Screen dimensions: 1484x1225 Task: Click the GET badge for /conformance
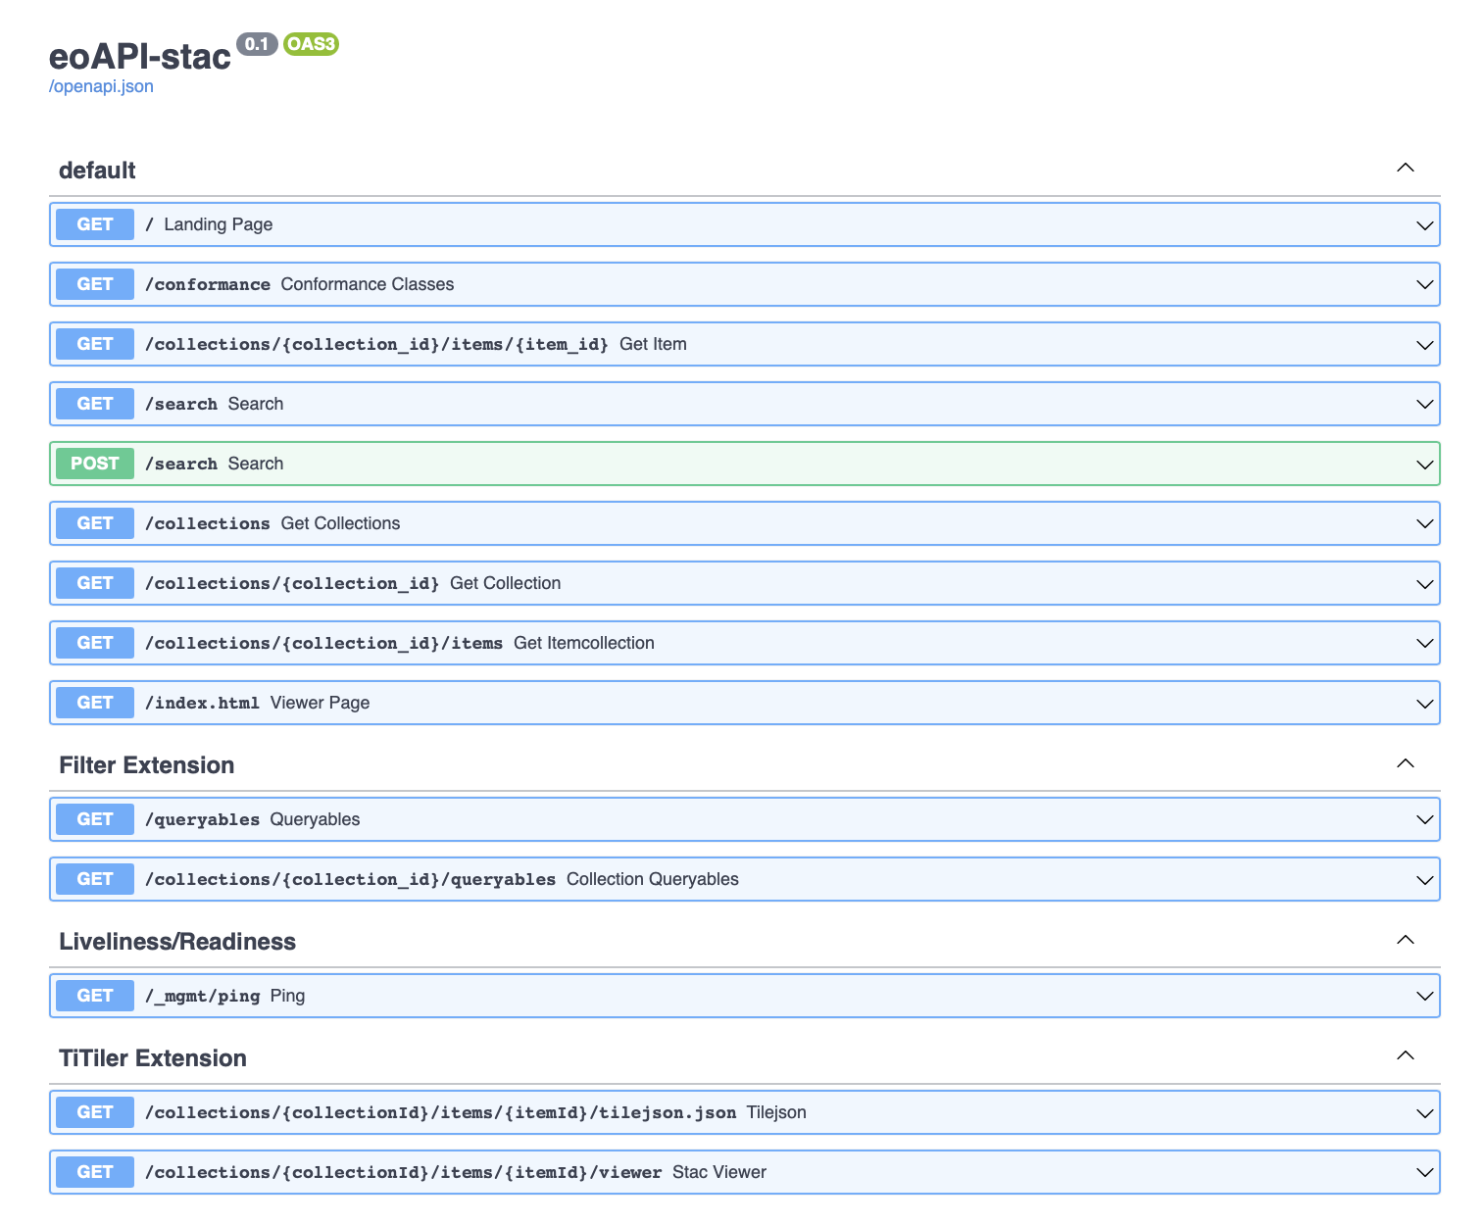click(x=95, y=284)
